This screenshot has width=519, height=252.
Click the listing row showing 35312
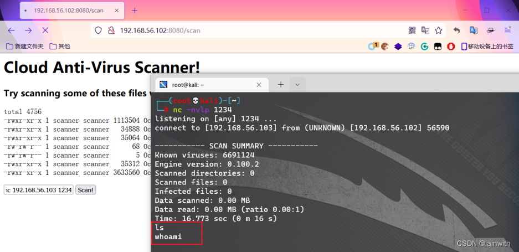tap(77, 164)
